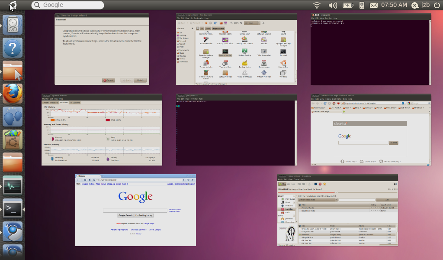This screenshot has width=443, height=260.
Task: Click the Google search field in top panel
Action: (x=67, y=5)
